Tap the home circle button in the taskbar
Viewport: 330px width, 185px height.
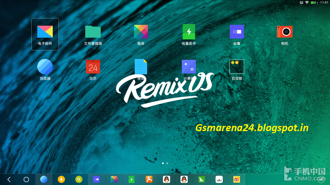(x=26, y=180)
